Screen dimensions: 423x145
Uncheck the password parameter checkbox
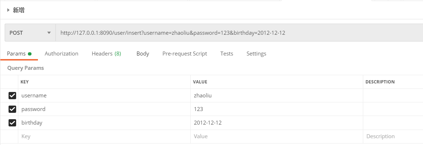[13, 109]
